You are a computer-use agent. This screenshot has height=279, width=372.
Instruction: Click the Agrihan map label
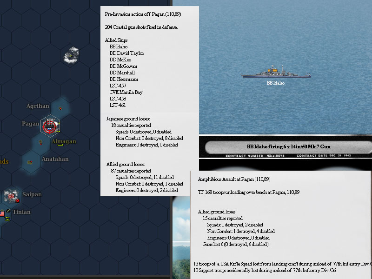point(38,106)
